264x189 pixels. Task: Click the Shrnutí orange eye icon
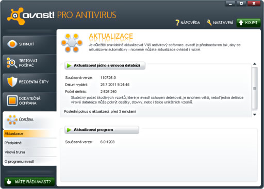pos(12,44)
